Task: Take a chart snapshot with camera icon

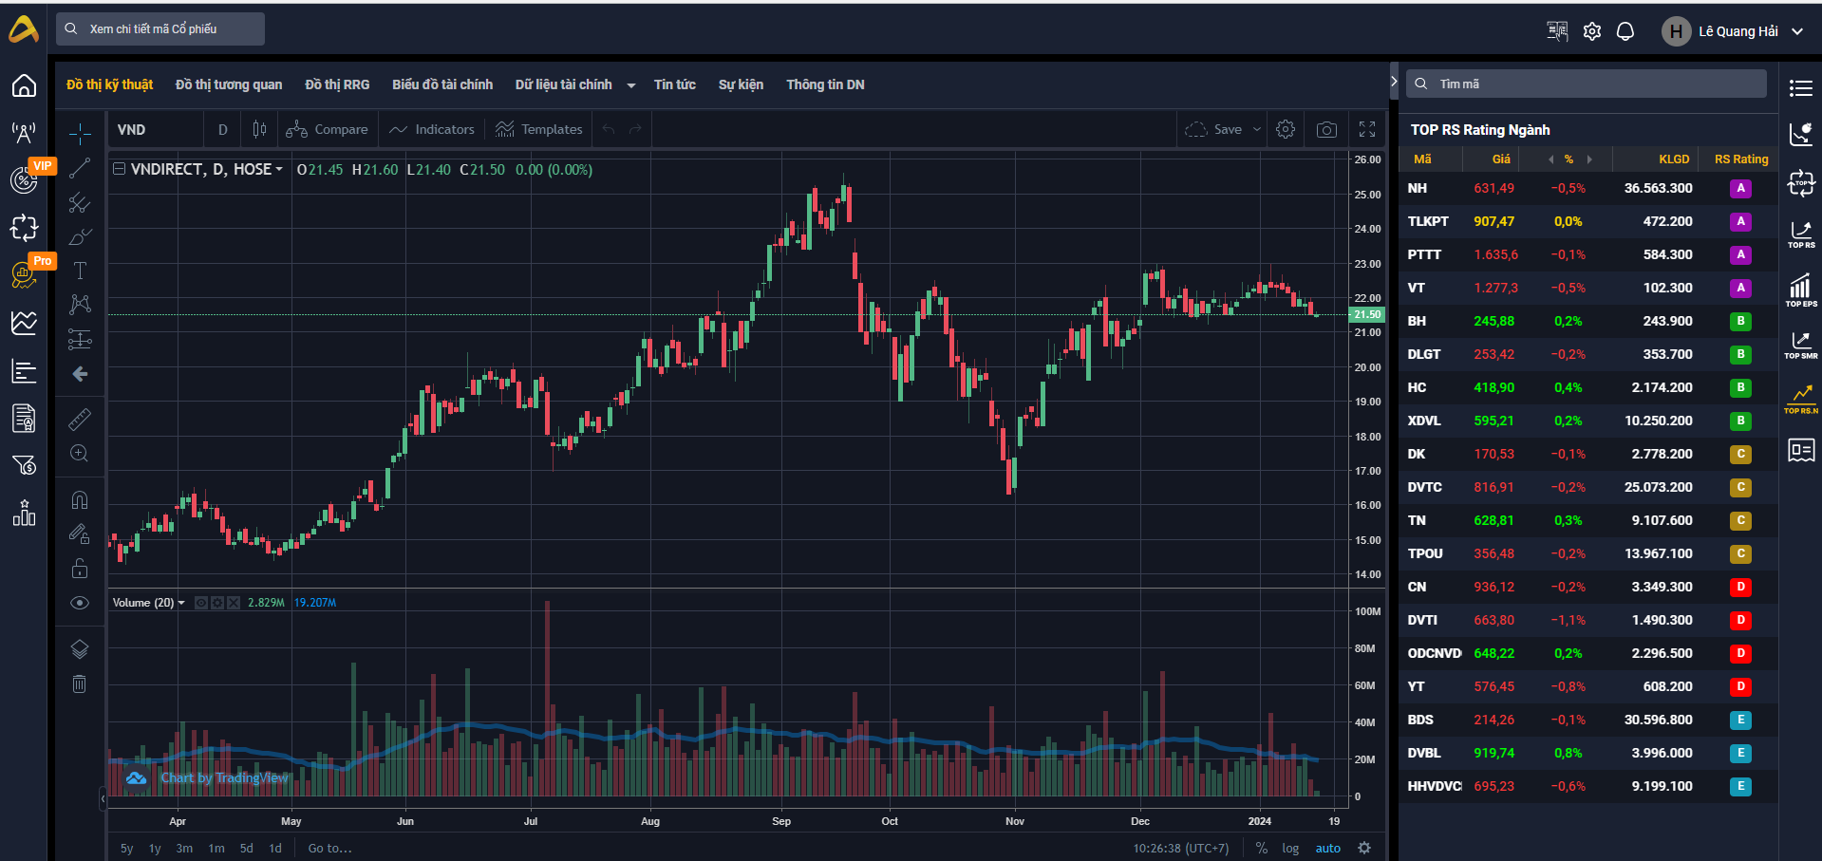Action: 1327,129
